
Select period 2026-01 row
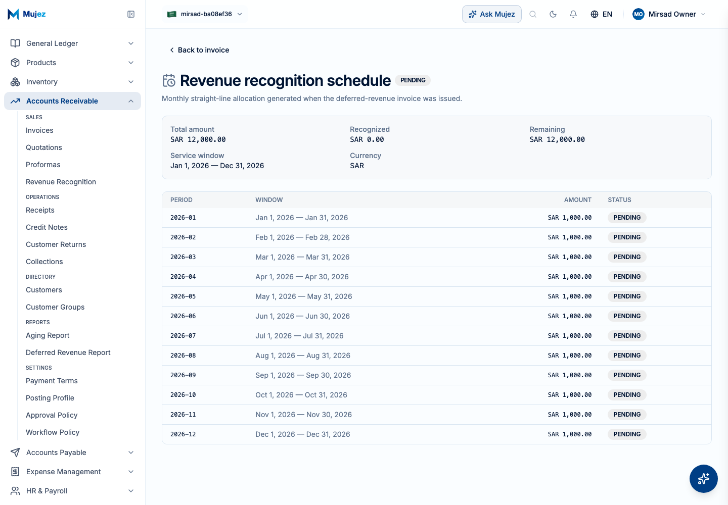[437, 218]
